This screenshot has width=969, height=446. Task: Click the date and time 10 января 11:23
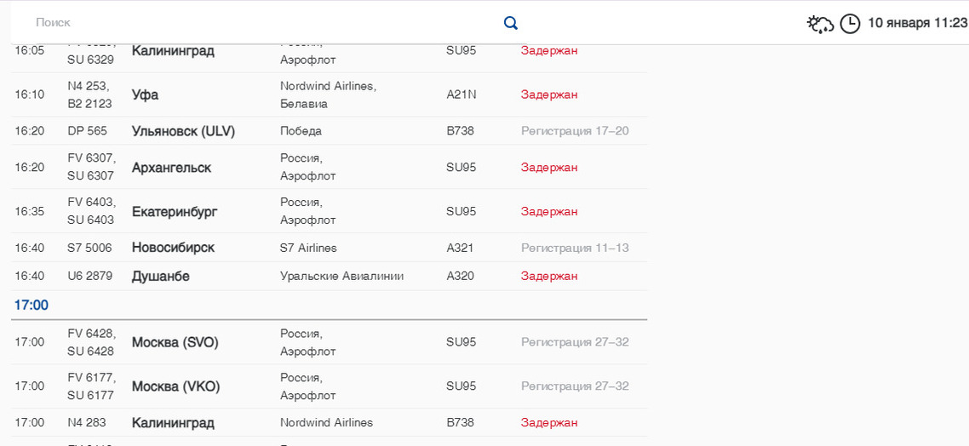pyautogui.click(x=917, y=23)
